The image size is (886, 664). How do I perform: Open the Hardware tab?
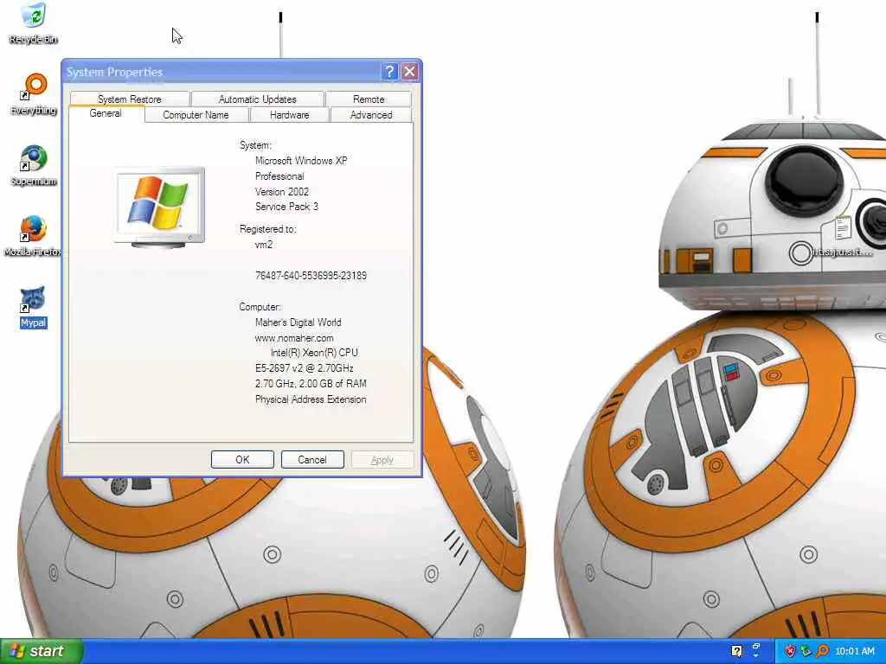coord(289,115)
